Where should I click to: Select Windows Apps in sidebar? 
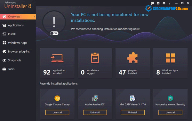(x=18, y=43)
